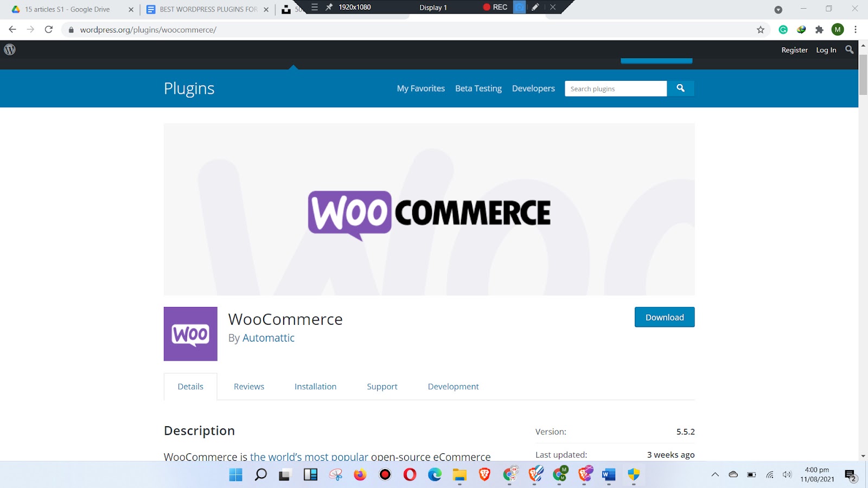This screenshot has width=868, height=488.
Task: Open the recorder bar hamburger menu
Action: [315, 7]
